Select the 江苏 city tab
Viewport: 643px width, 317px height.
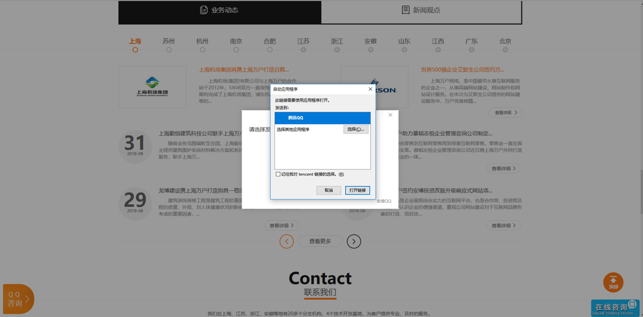click(x=303, y=41)
